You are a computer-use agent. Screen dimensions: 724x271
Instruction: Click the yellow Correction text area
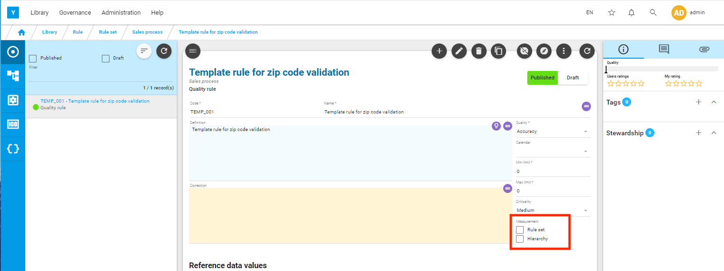350,215
